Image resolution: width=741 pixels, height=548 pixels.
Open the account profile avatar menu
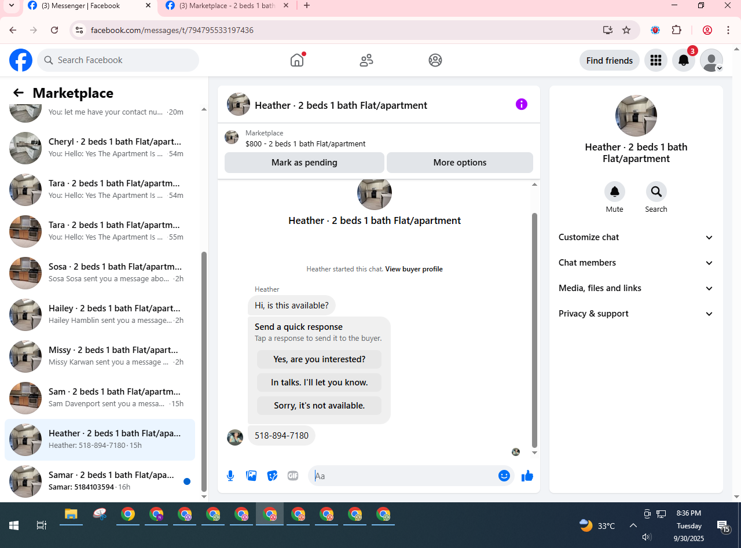pos(711,60)
